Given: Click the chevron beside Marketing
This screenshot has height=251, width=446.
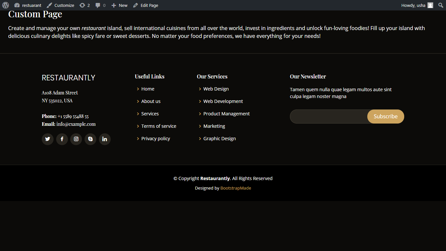Looking at the screenshot, I should pyautogui.click(x=200, y=126).
